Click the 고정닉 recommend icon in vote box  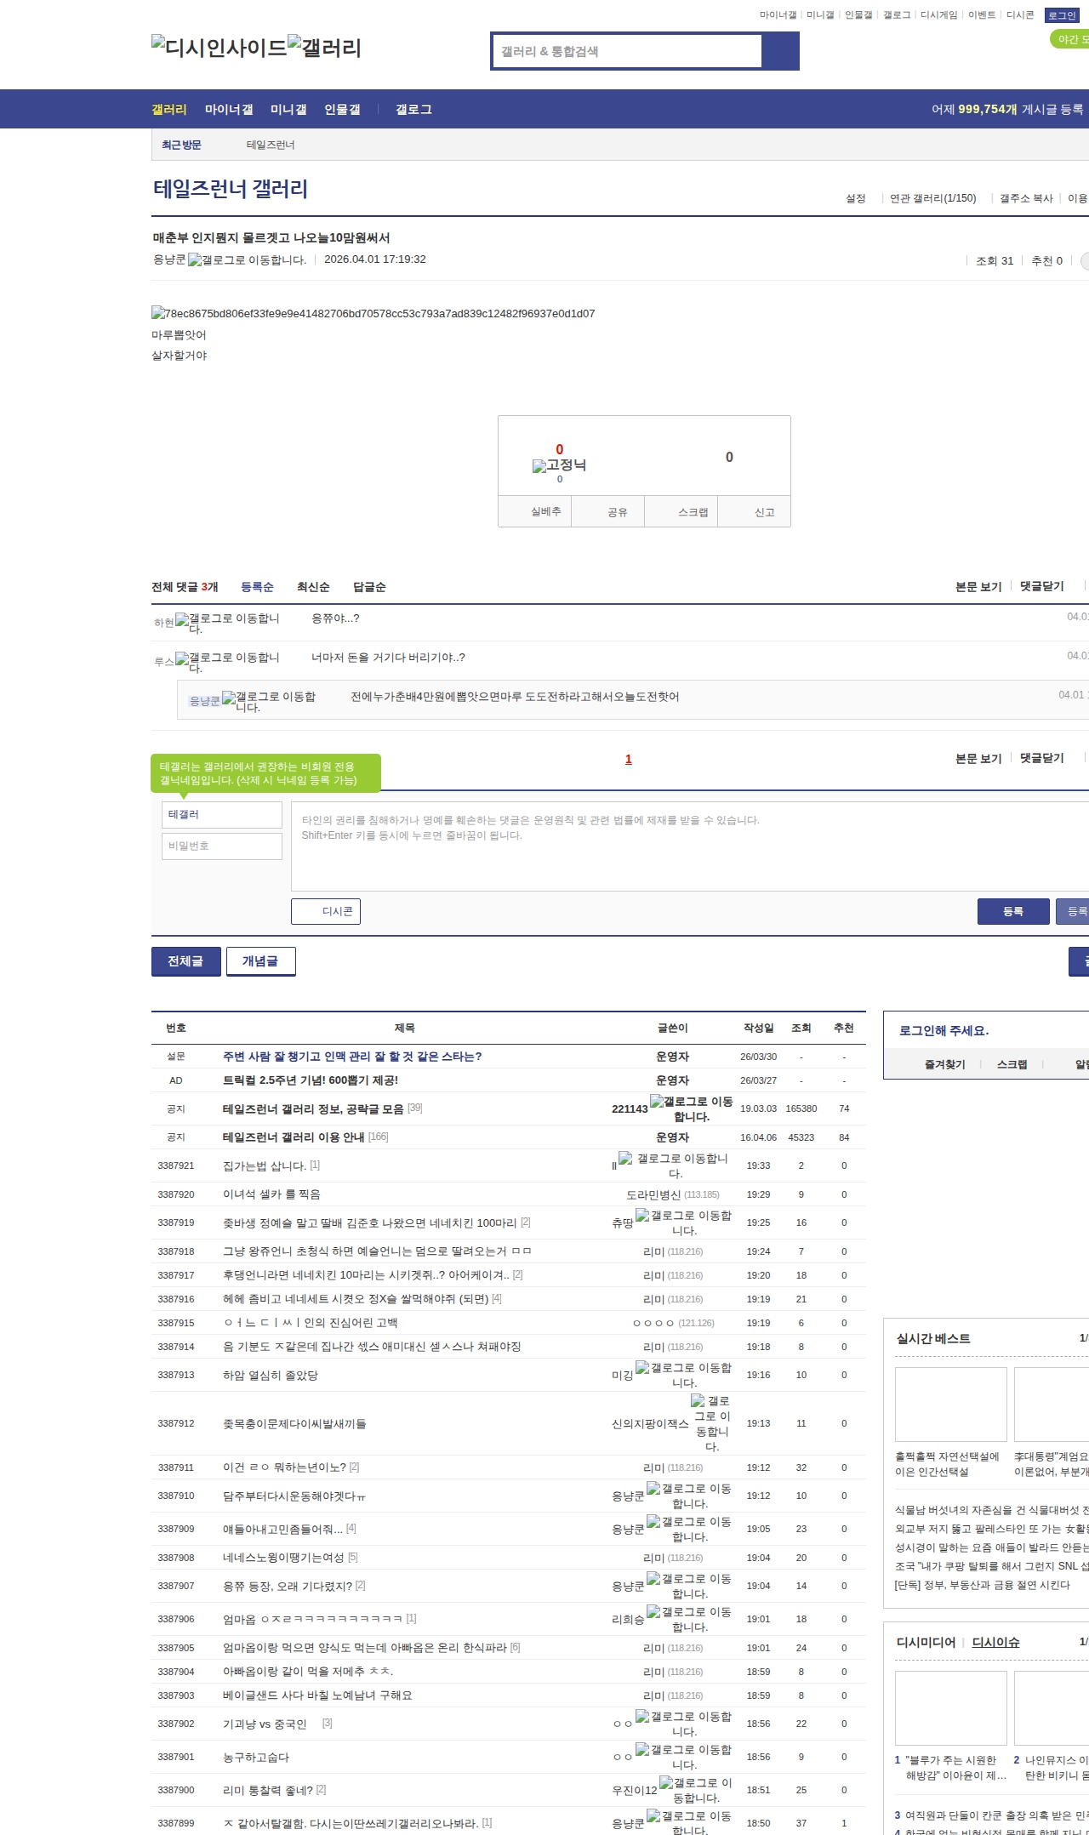[539, 466]
